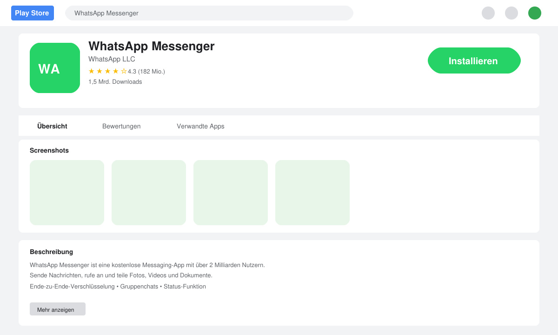
Task: Click the second gray circle icon in header
Action: pyautogui.click(x=511, y=13)
